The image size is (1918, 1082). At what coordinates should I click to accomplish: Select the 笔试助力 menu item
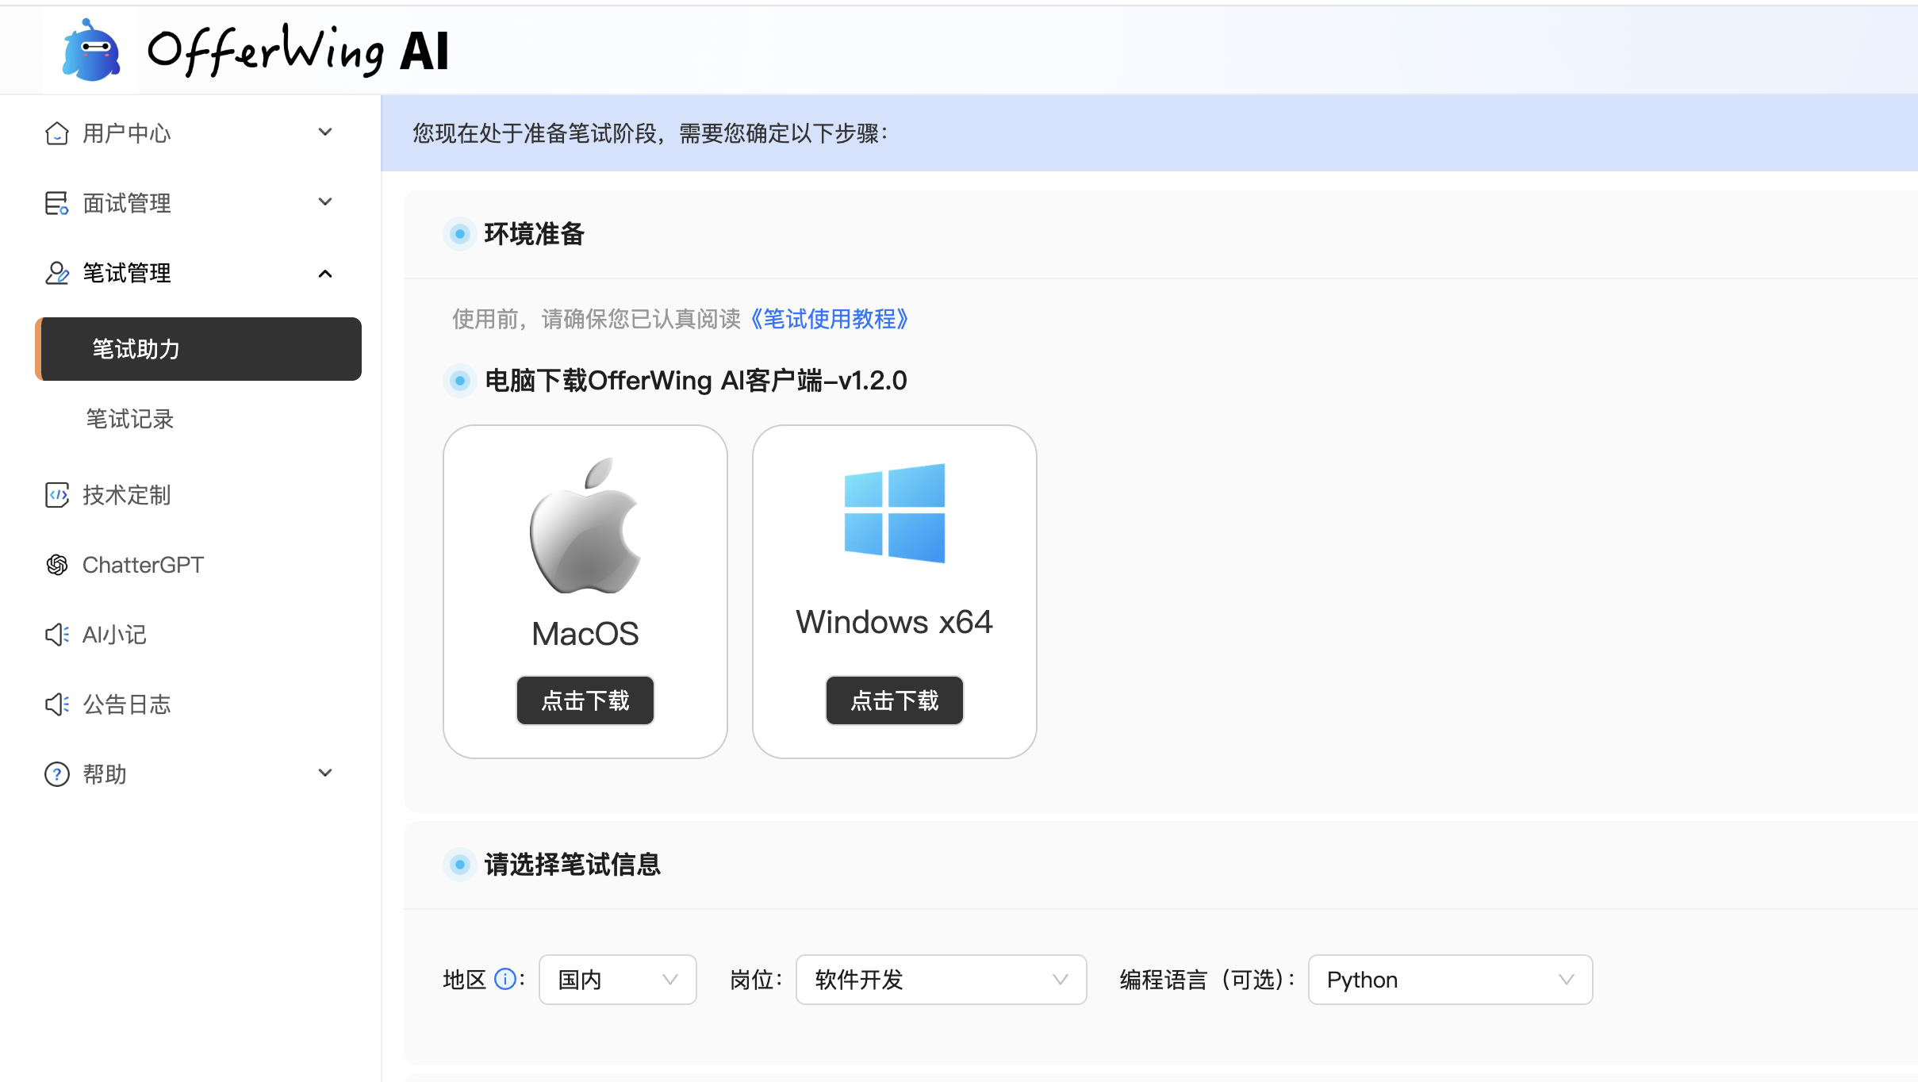[x=198, y=349]
